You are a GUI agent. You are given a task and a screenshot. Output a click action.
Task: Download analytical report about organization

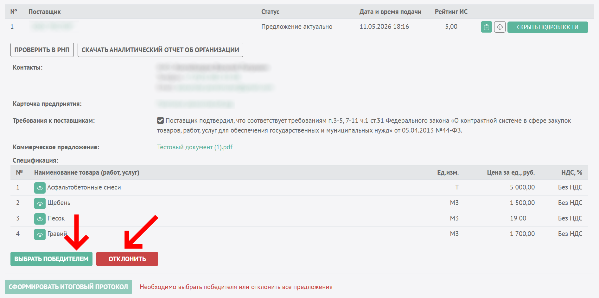(x=160, y=50)
